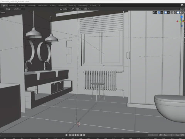
Task: Click the current frame number field
Action: [x=153, y=135]
